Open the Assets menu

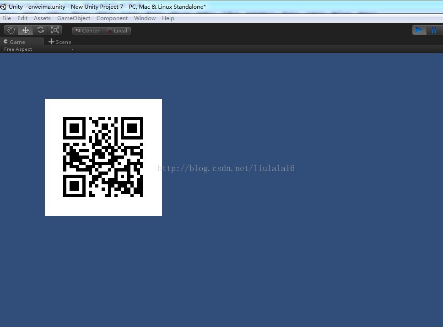(x=42, y=18)
